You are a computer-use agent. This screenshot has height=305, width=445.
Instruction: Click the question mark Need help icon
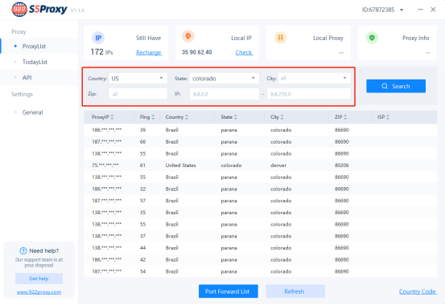click(23, 251)
